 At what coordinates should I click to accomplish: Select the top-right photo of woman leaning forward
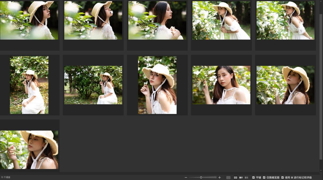pyautogui.click(x=285, y=20)
